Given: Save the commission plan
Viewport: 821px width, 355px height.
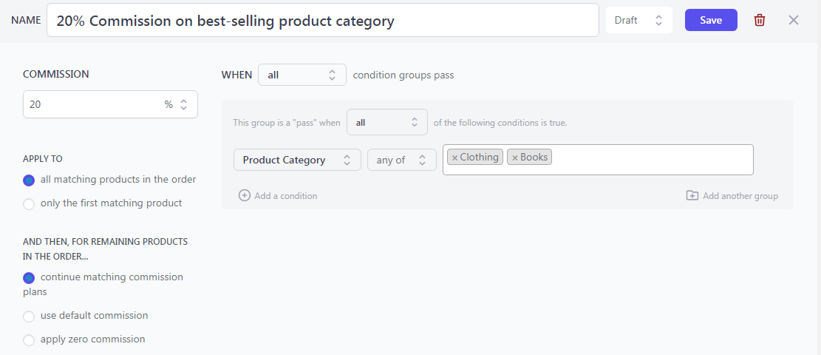Looking at the screenshot, I should pos(711,21).
